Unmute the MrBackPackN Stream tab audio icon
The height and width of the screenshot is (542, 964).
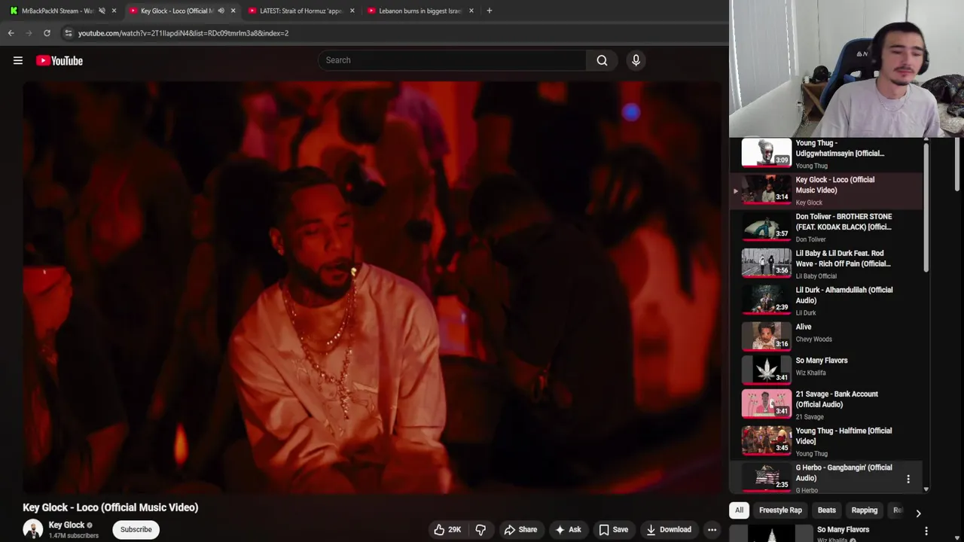click(102, 11)
